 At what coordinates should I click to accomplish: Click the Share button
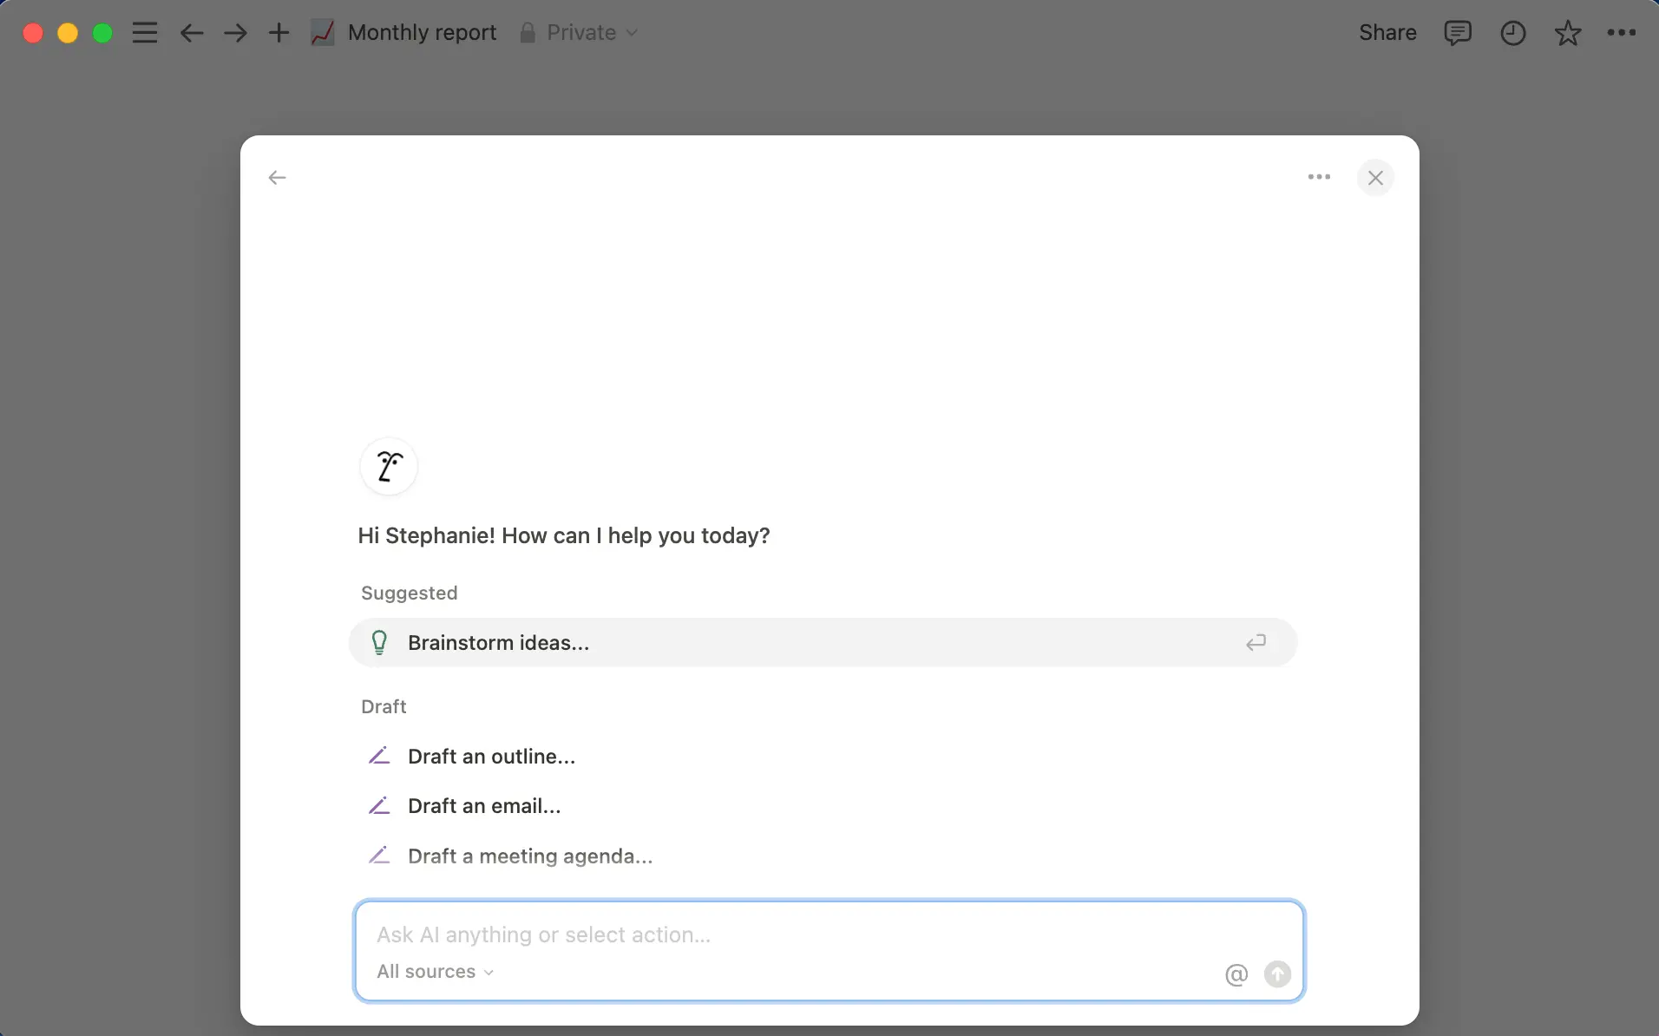(x=1387, y=32)
